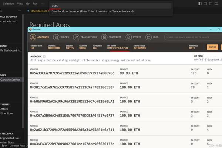Minimize the Ganache window
This screenshot has width=222, height=148.
tap(211, 29)
